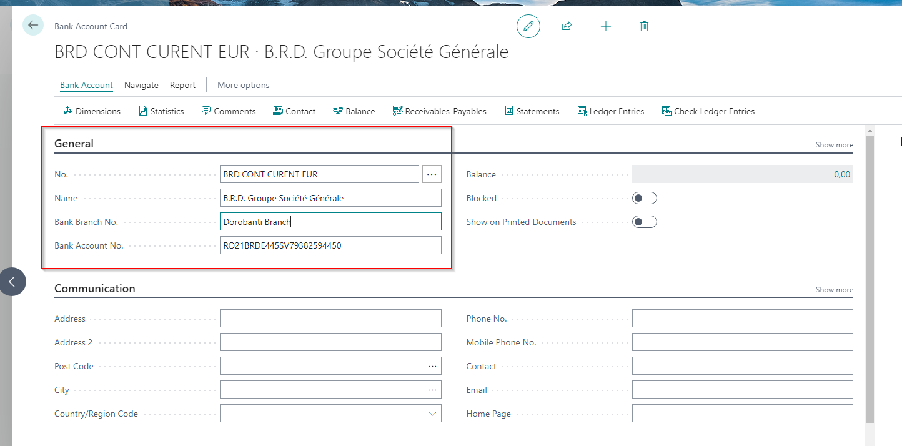This screenshot has height=446, width=902.
Task: Click the Address 2 input field
Action: tap(330, 342)
